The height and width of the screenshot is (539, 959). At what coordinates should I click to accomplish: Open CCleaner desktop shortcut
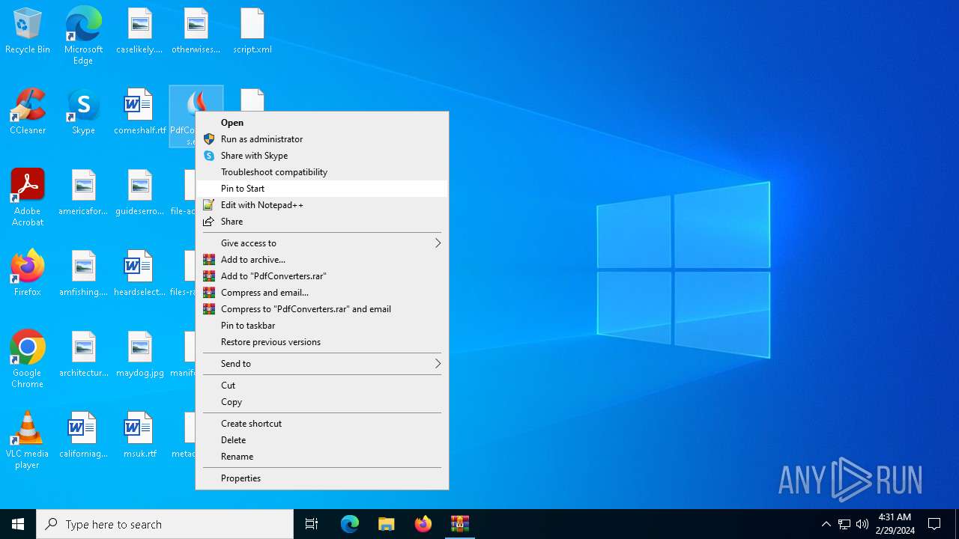pos(28,112)
